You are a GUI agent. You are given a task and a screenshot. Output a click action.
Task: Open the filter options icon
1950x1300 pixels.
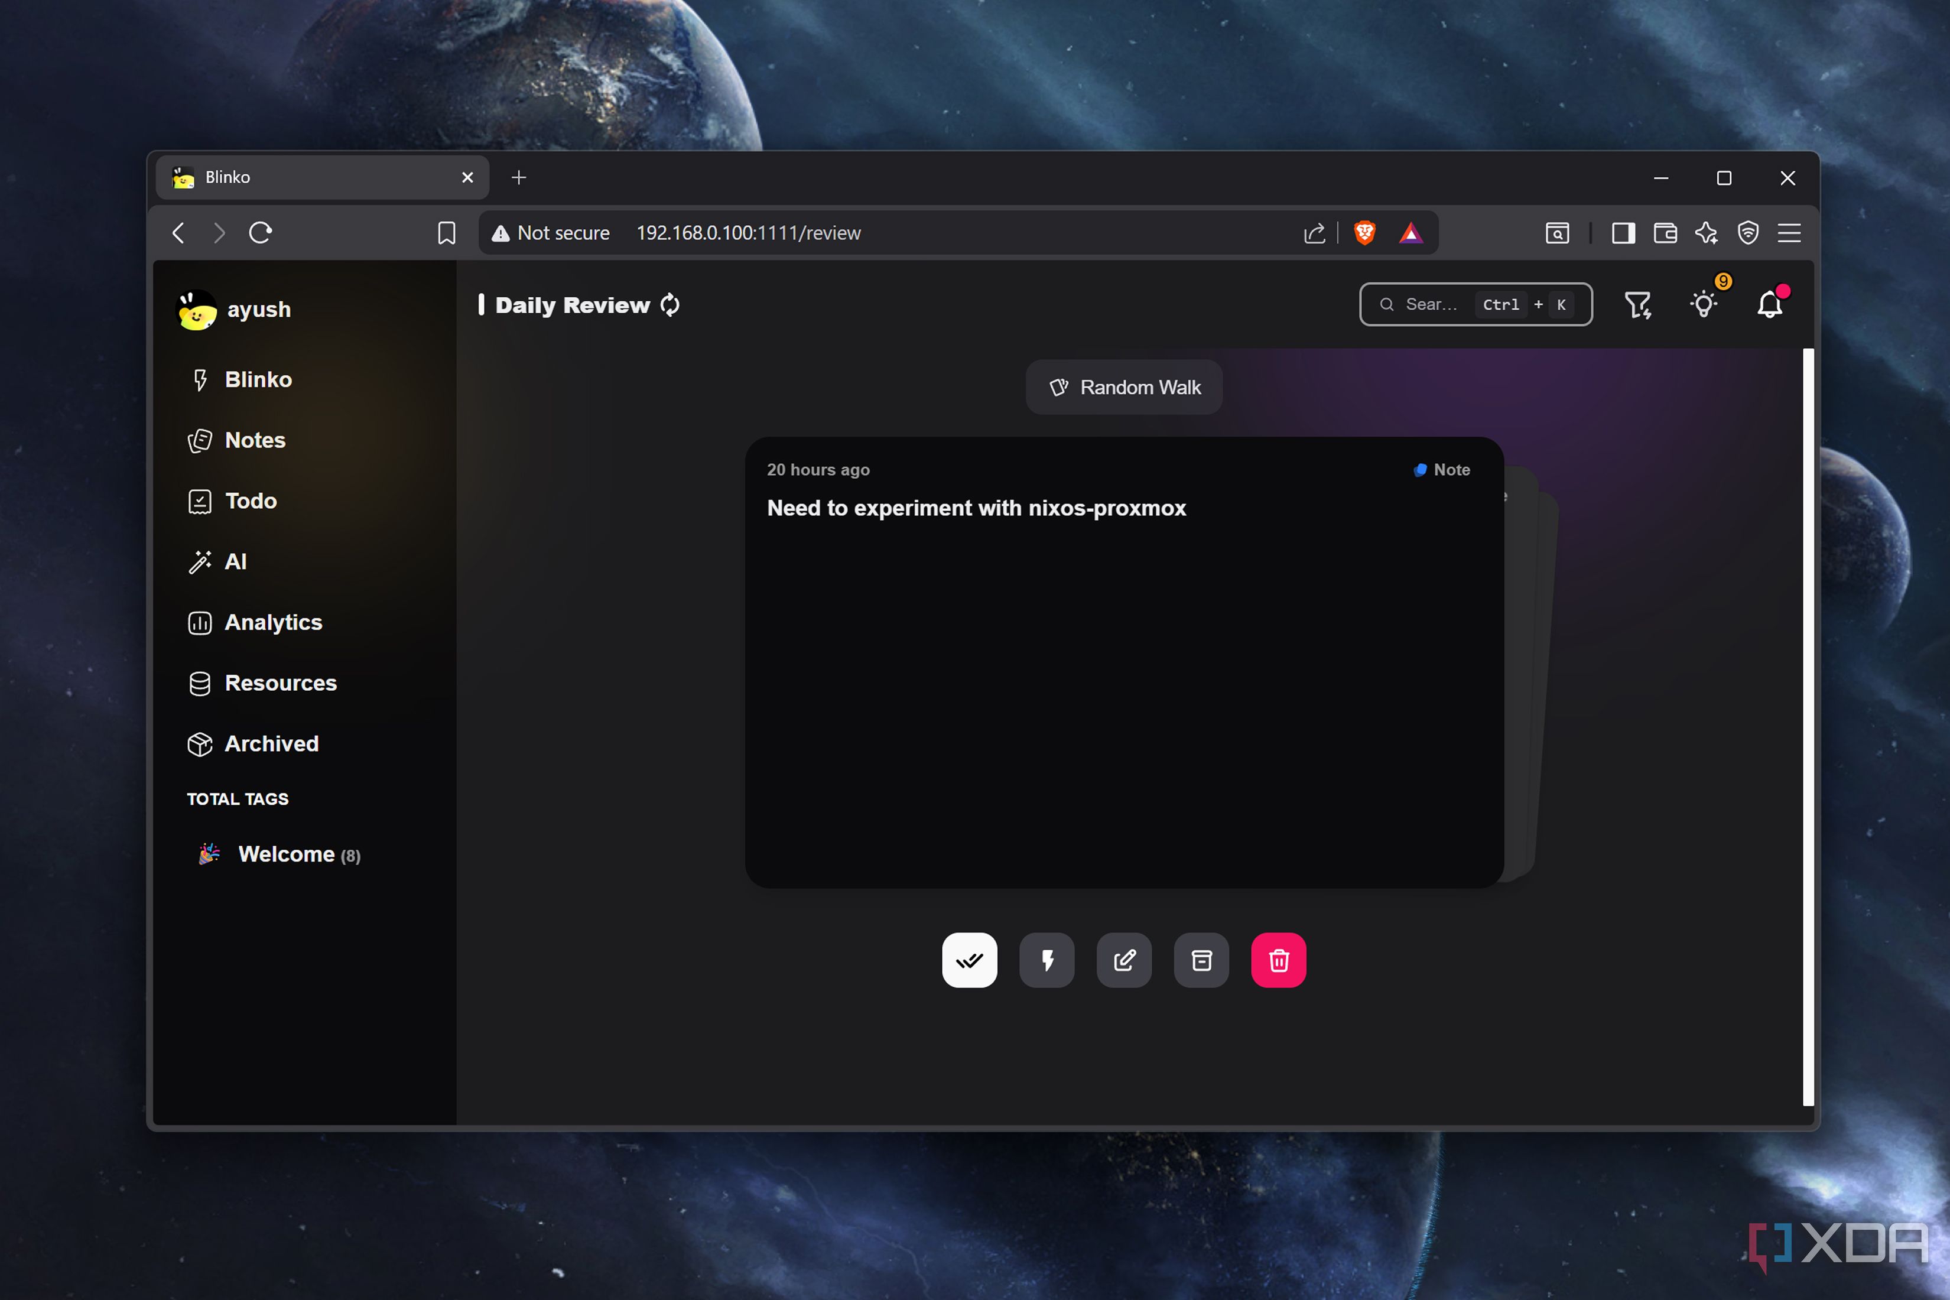click(1637, 305)
